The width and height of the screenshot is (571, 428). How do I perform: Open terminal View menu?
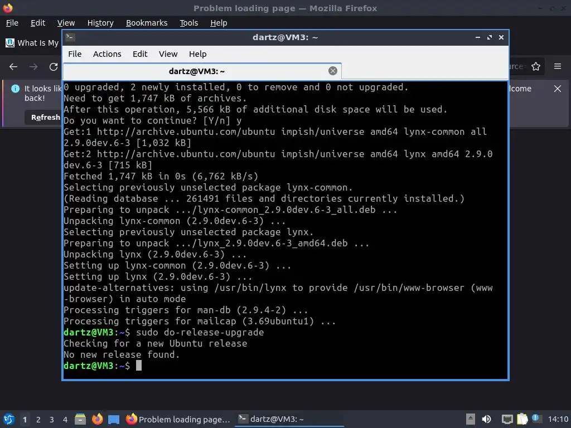[168, 54]
